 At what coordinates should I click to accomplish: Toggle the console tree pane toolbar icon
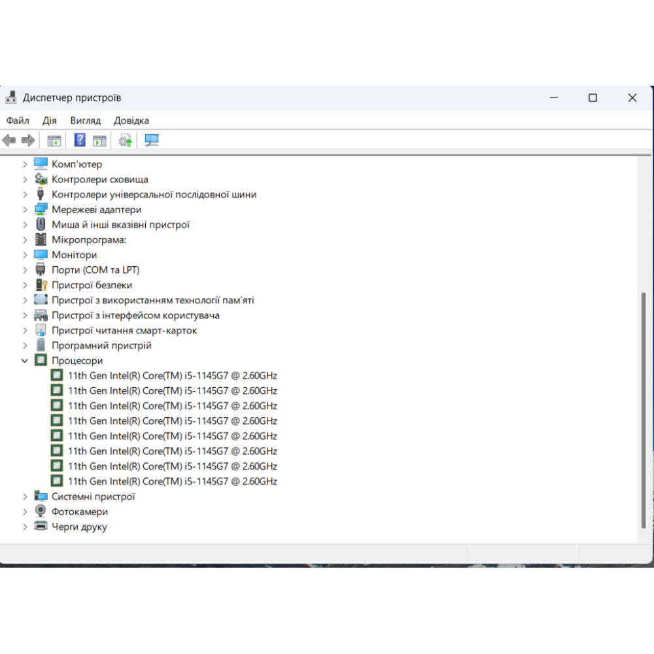pyautogui.click(x=54, y=140)
